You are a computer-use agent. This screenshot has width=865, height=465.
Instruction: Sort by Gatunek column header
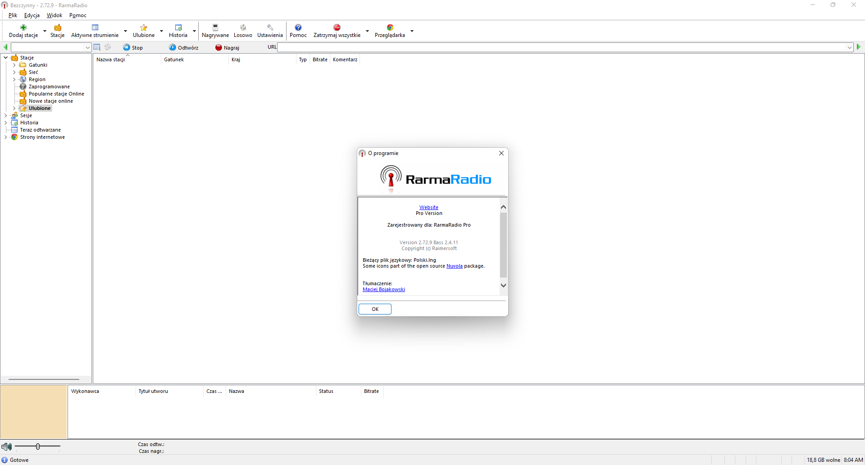point(194,59)
